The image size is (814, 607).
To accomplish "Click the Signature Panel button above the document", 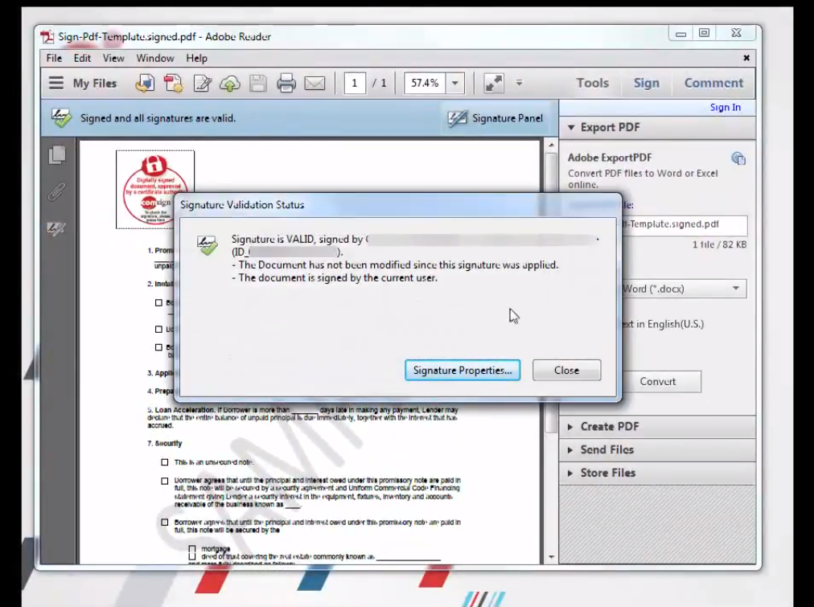I will (x=495, y=117).
